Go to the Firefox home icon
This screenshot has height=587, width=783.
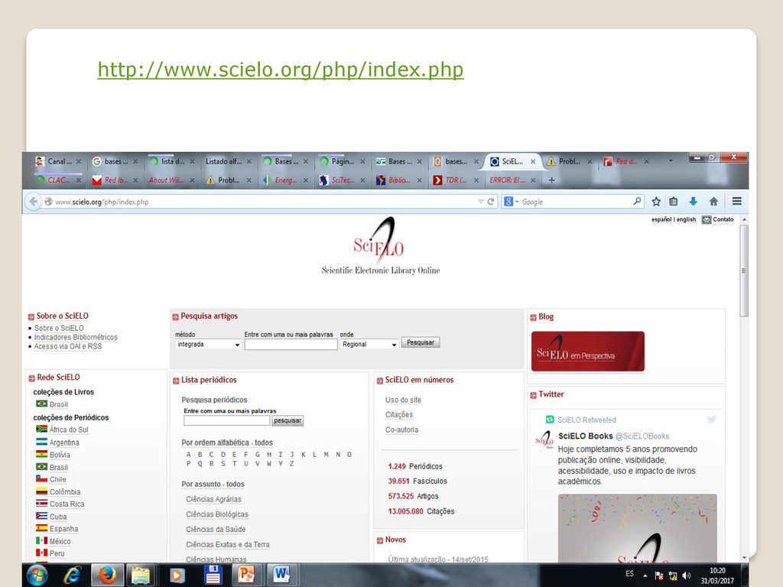click(x=713, y=202)
